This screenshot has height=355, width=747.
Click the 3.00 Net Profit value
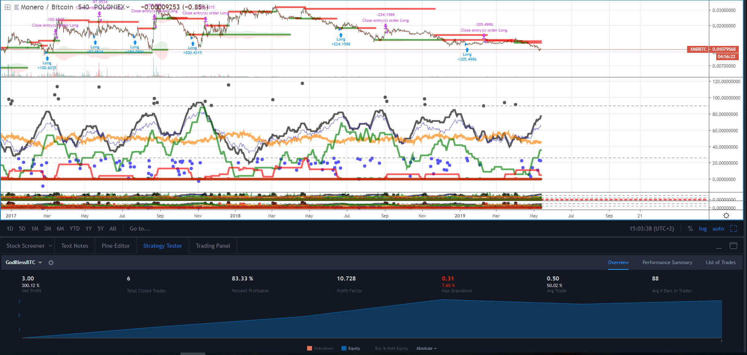(x=28, y=278)
